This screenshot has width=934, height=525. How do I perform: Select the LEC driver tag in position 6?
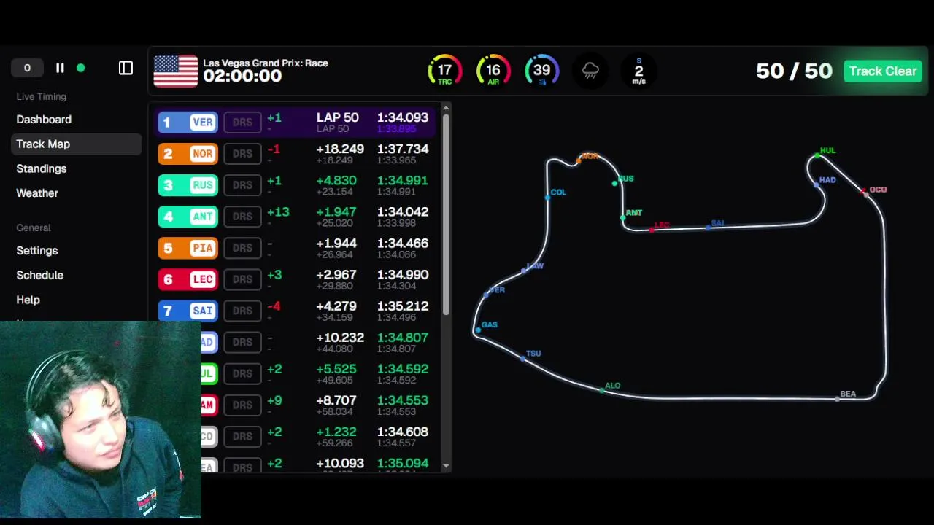pyautogui.click(x=188, y=279)
